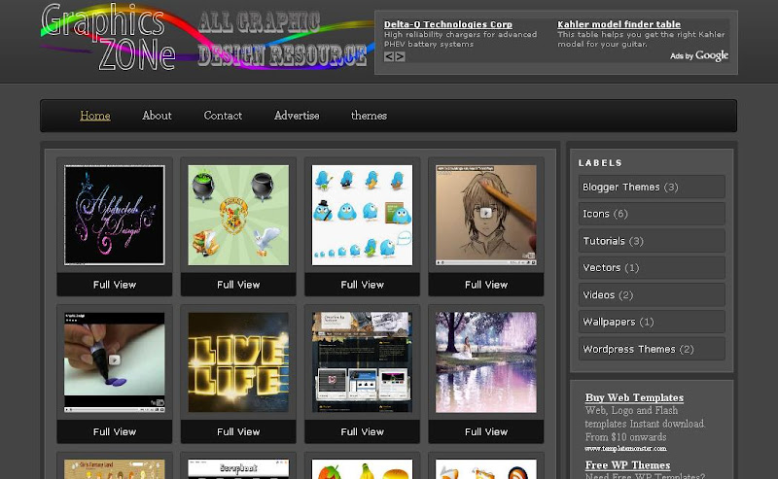Select the Tutorials label

coord(652,241)
